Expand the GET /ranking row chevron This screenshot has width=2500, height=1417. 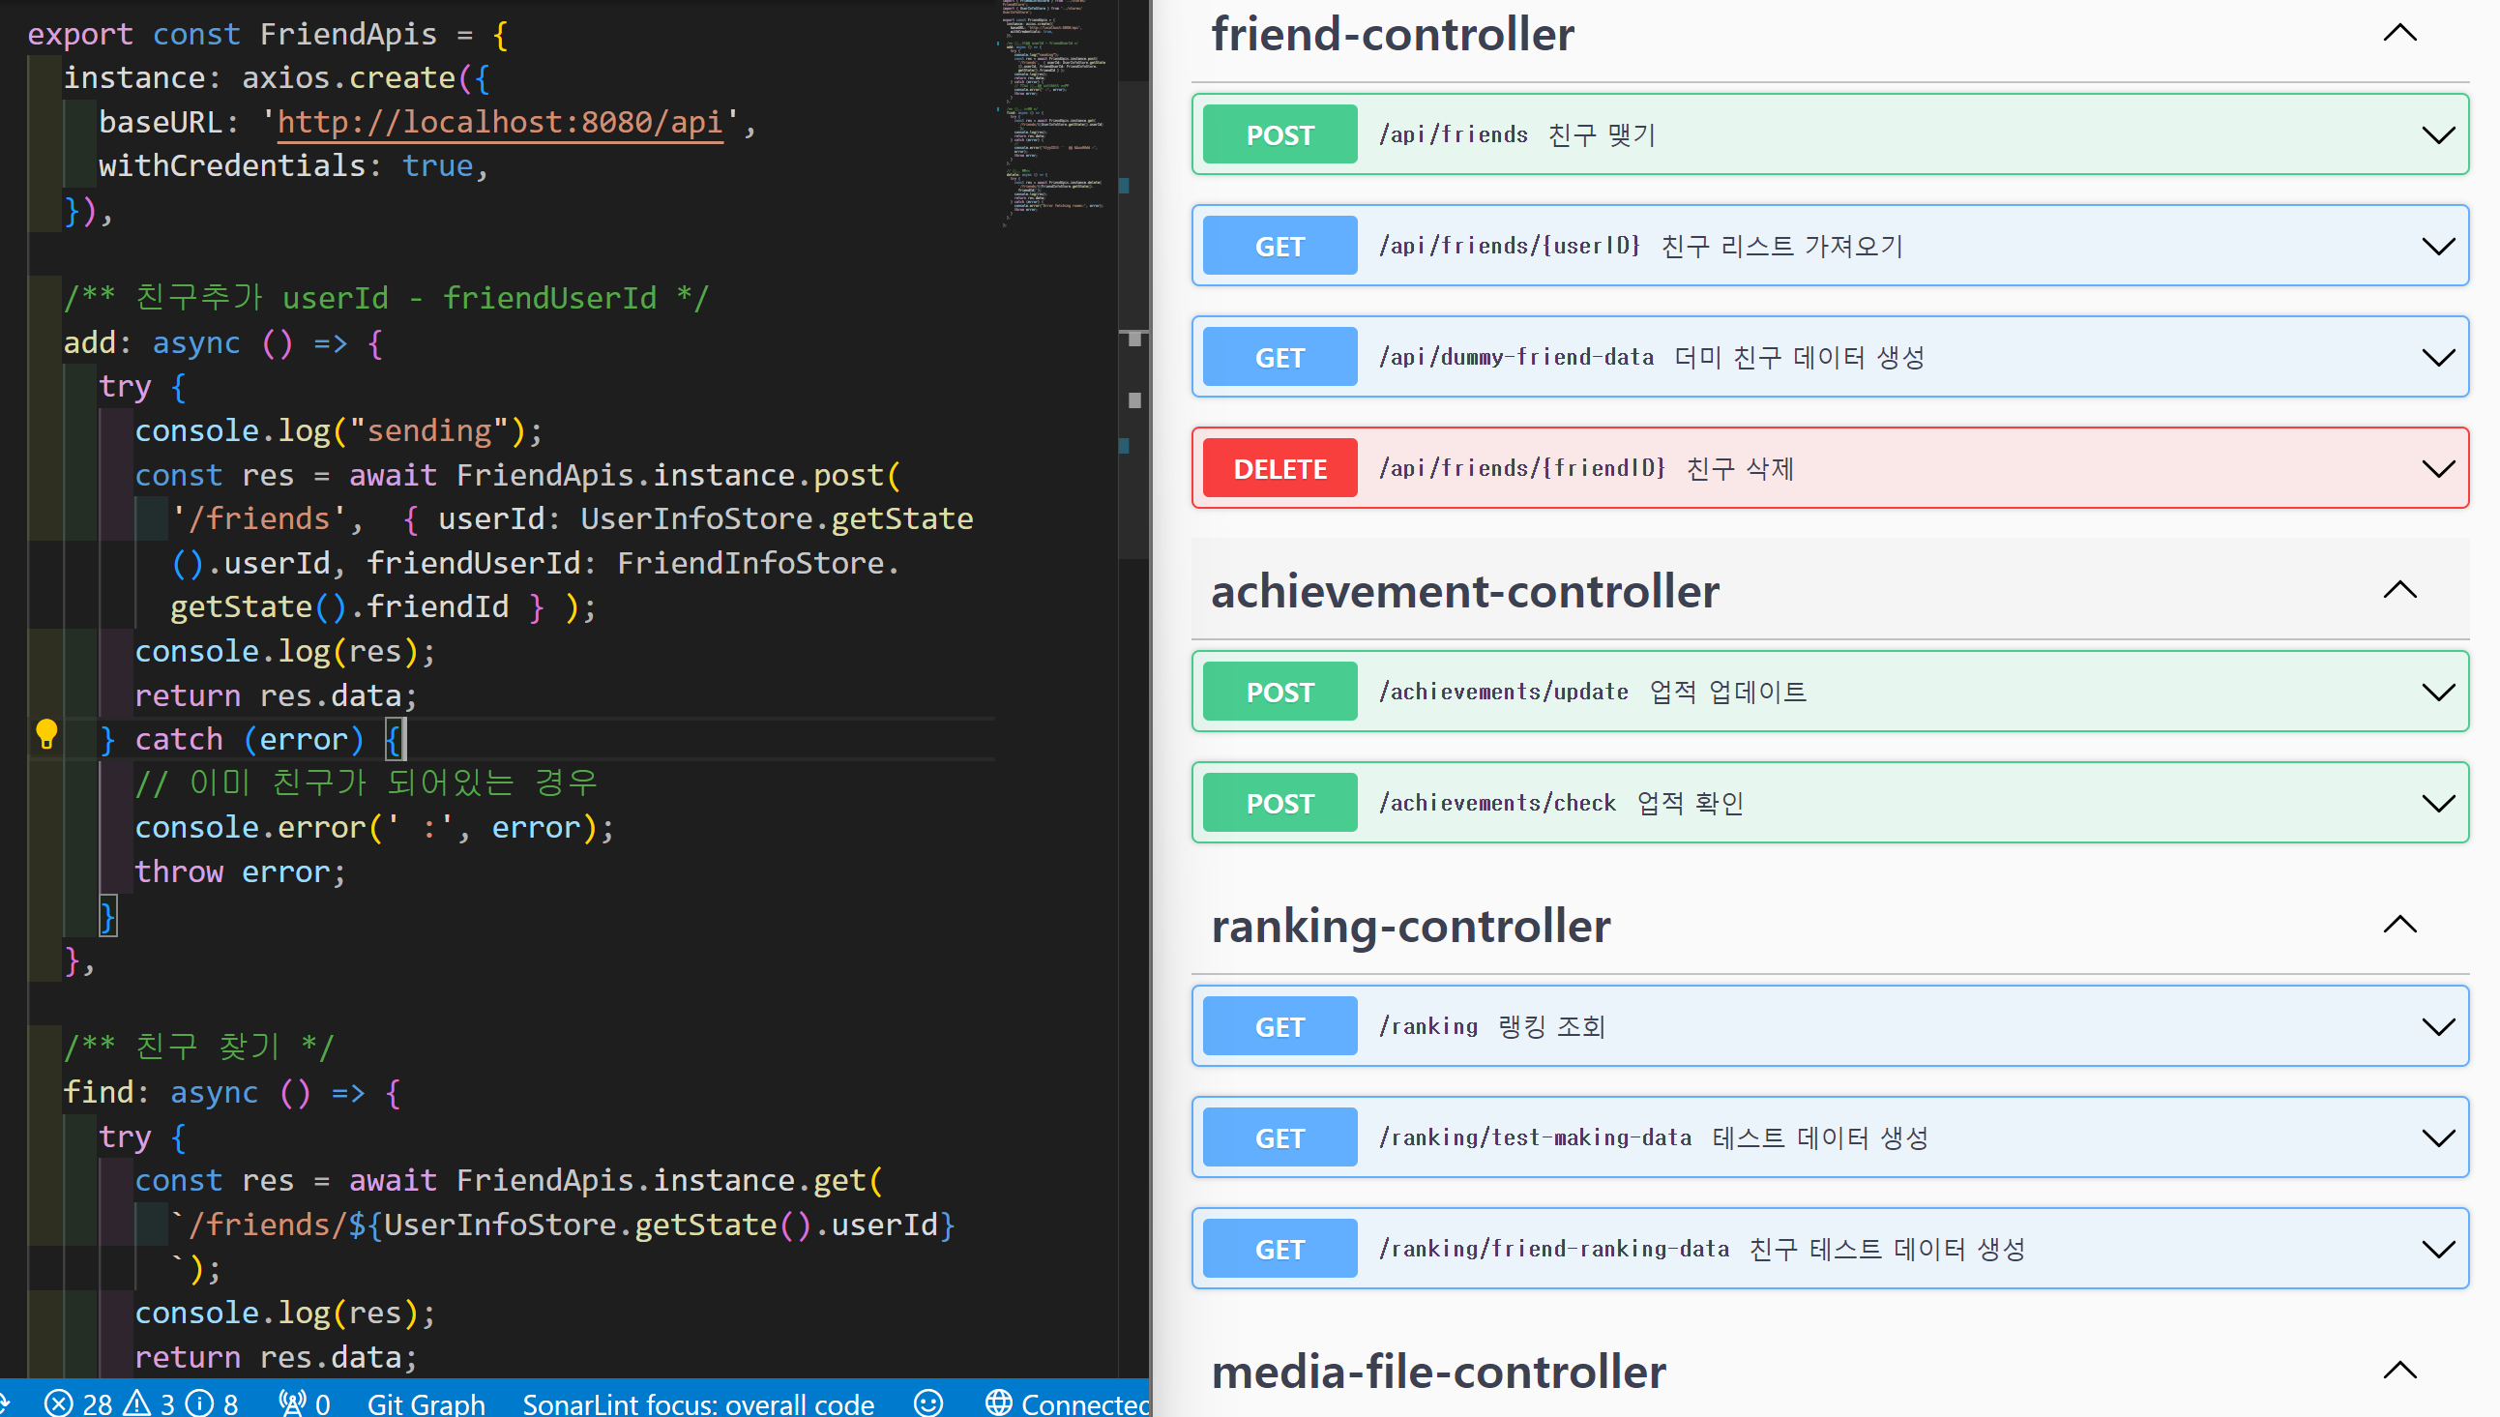coord(2438,1027)
